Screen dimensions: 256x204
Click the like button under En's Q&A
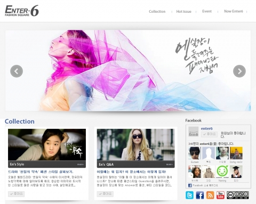[x=105, y=194]
